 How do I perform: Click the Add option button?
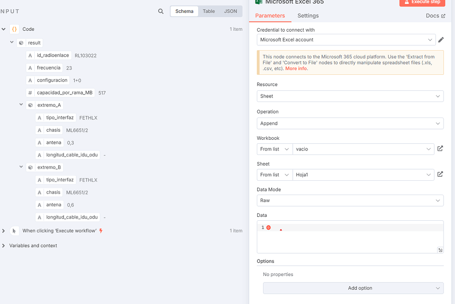click(x=353, y=288)
